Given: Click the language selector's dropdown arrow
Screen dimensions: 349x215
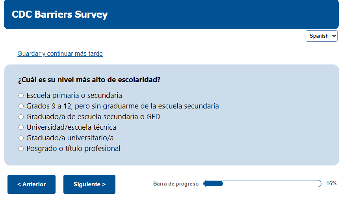Looking at the screenshot, I should [x=334, y=36].
